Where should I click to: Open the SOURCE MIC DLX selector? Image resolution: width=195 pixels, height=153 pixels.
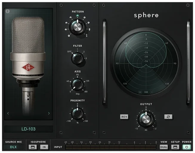[13, 147]
